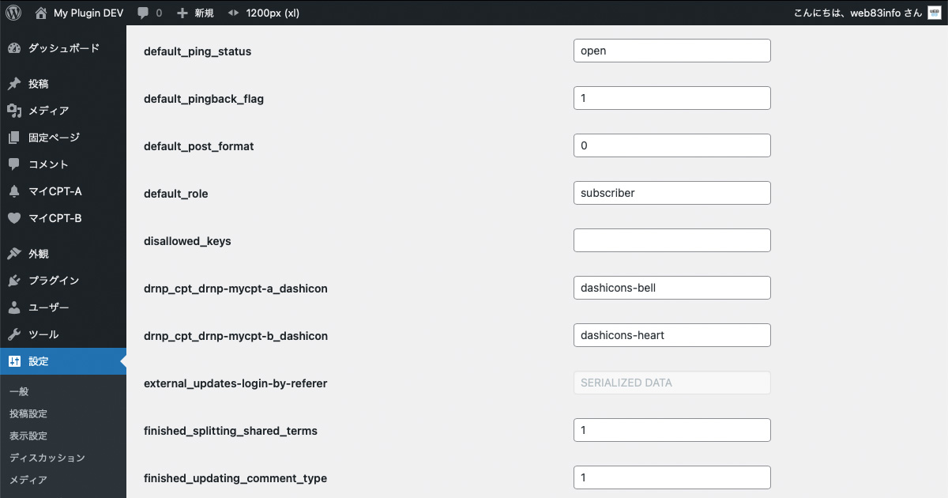The height and width of the screenshot is (498, 948).
Task: Click the finished_updating_comment_type label
Action: click(235, 478)
